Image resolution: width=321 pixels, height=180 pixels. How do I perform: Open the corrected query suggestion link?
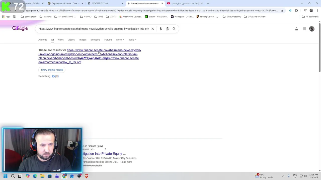(x=90, y=56)
